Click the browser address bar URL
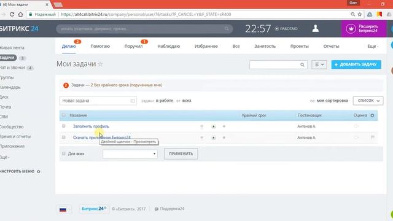 tap(146, 14)
